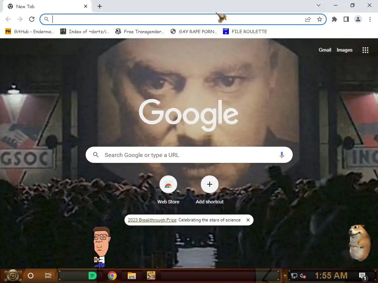Open the FILE ROULETTE bookmark
This screenshot has width=378, height=283.
click(x=245, y=32)
